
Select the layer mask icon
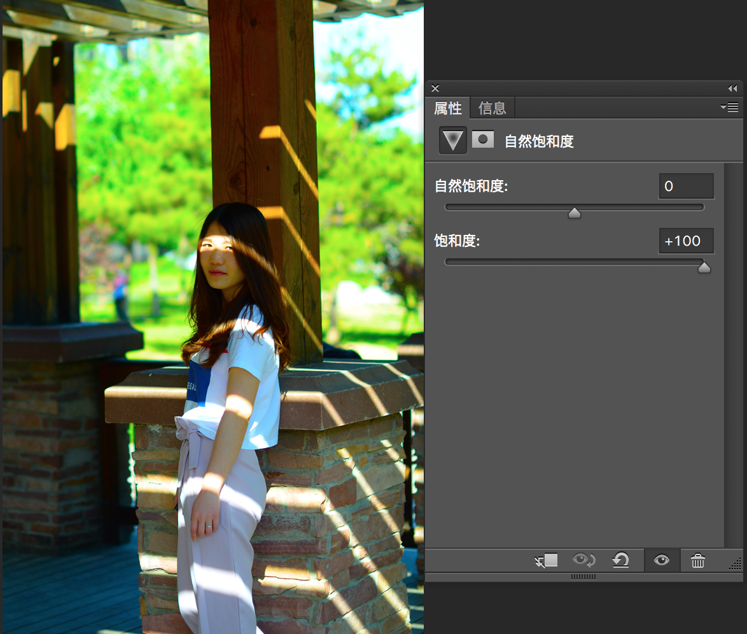(482, 139)
